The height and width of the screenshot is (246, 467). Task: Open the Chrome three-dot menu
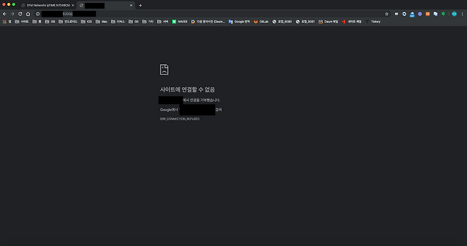[462, 14]
